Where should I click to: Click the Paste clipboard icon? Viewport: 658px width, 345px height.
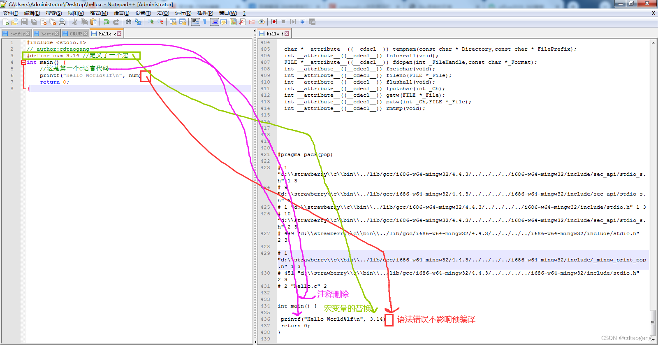click(94, 22)
